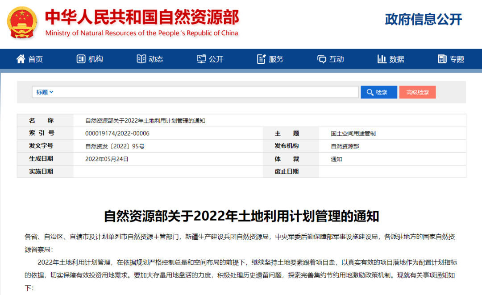Click the home icon beside 首页
Screen dimensions: 482x295
point(21,59)
